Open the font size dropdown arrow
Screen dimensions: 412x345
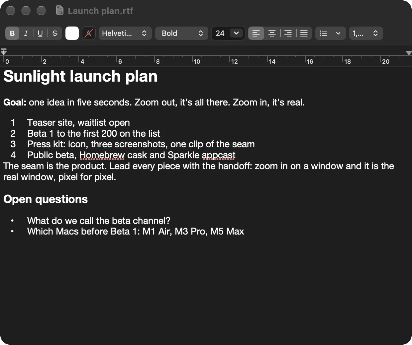[x=237, y=33]
